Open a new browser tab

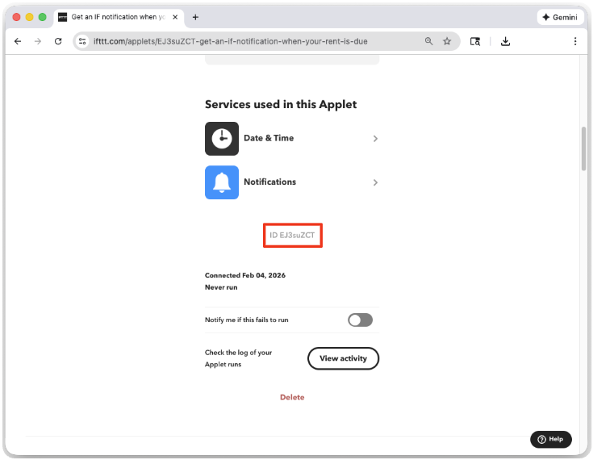point(195,17)
